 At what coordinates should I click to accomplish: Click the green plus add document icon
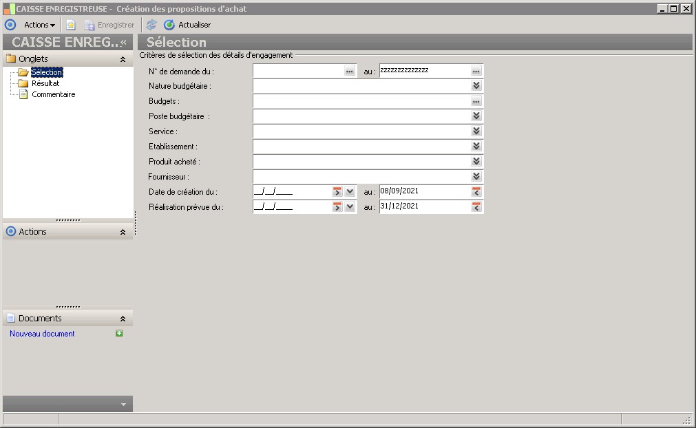click(x=119, y=333)
